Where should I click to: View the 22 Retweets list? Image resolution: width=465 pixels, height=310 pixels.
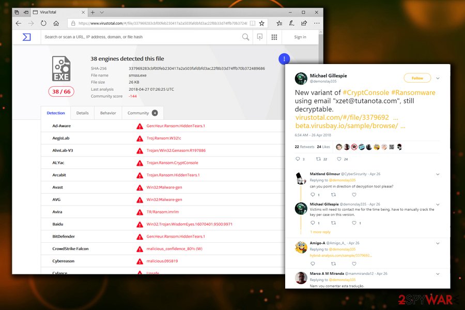click(x=304, y=147)
